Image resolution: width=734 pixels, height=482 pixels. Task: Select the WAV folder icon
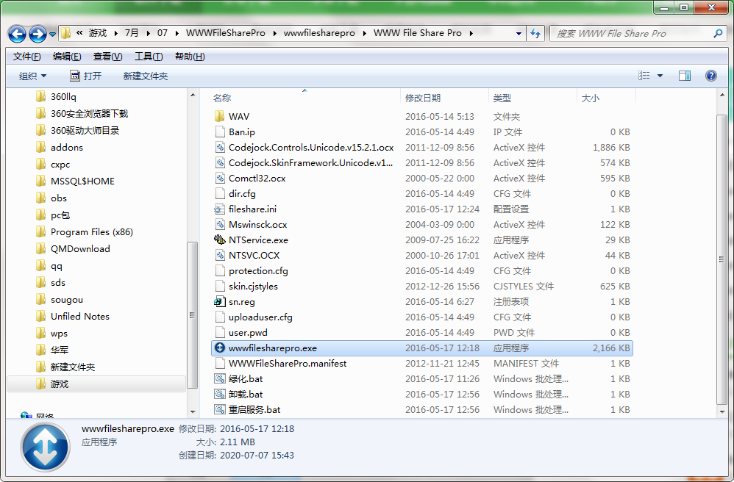pyautogui.click(x=220, y=116)
